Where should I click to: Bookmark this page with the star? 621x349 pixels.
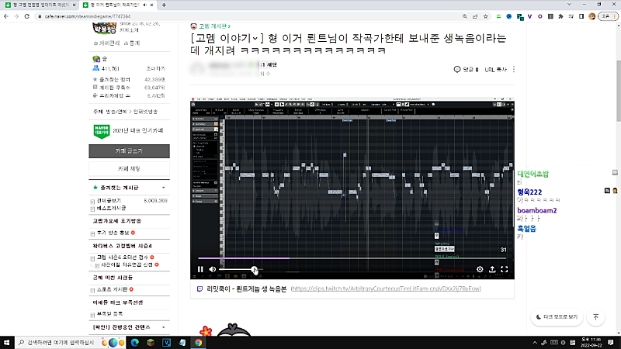point(486,16)
